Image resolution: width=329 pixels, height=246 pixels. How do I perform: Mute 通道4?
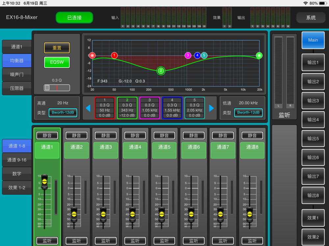click(x=135, y=135)
